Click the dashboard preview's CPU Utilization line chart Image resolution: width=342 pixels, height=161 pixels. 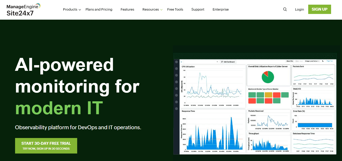click(x=212, y=88)
